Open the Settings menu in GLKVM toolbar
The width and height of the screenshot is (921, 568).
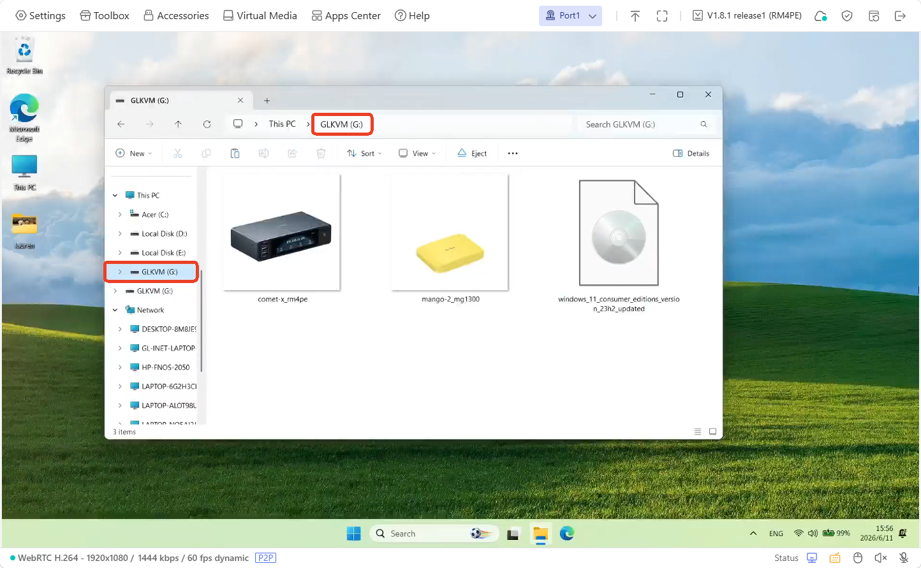coord(41,15)
